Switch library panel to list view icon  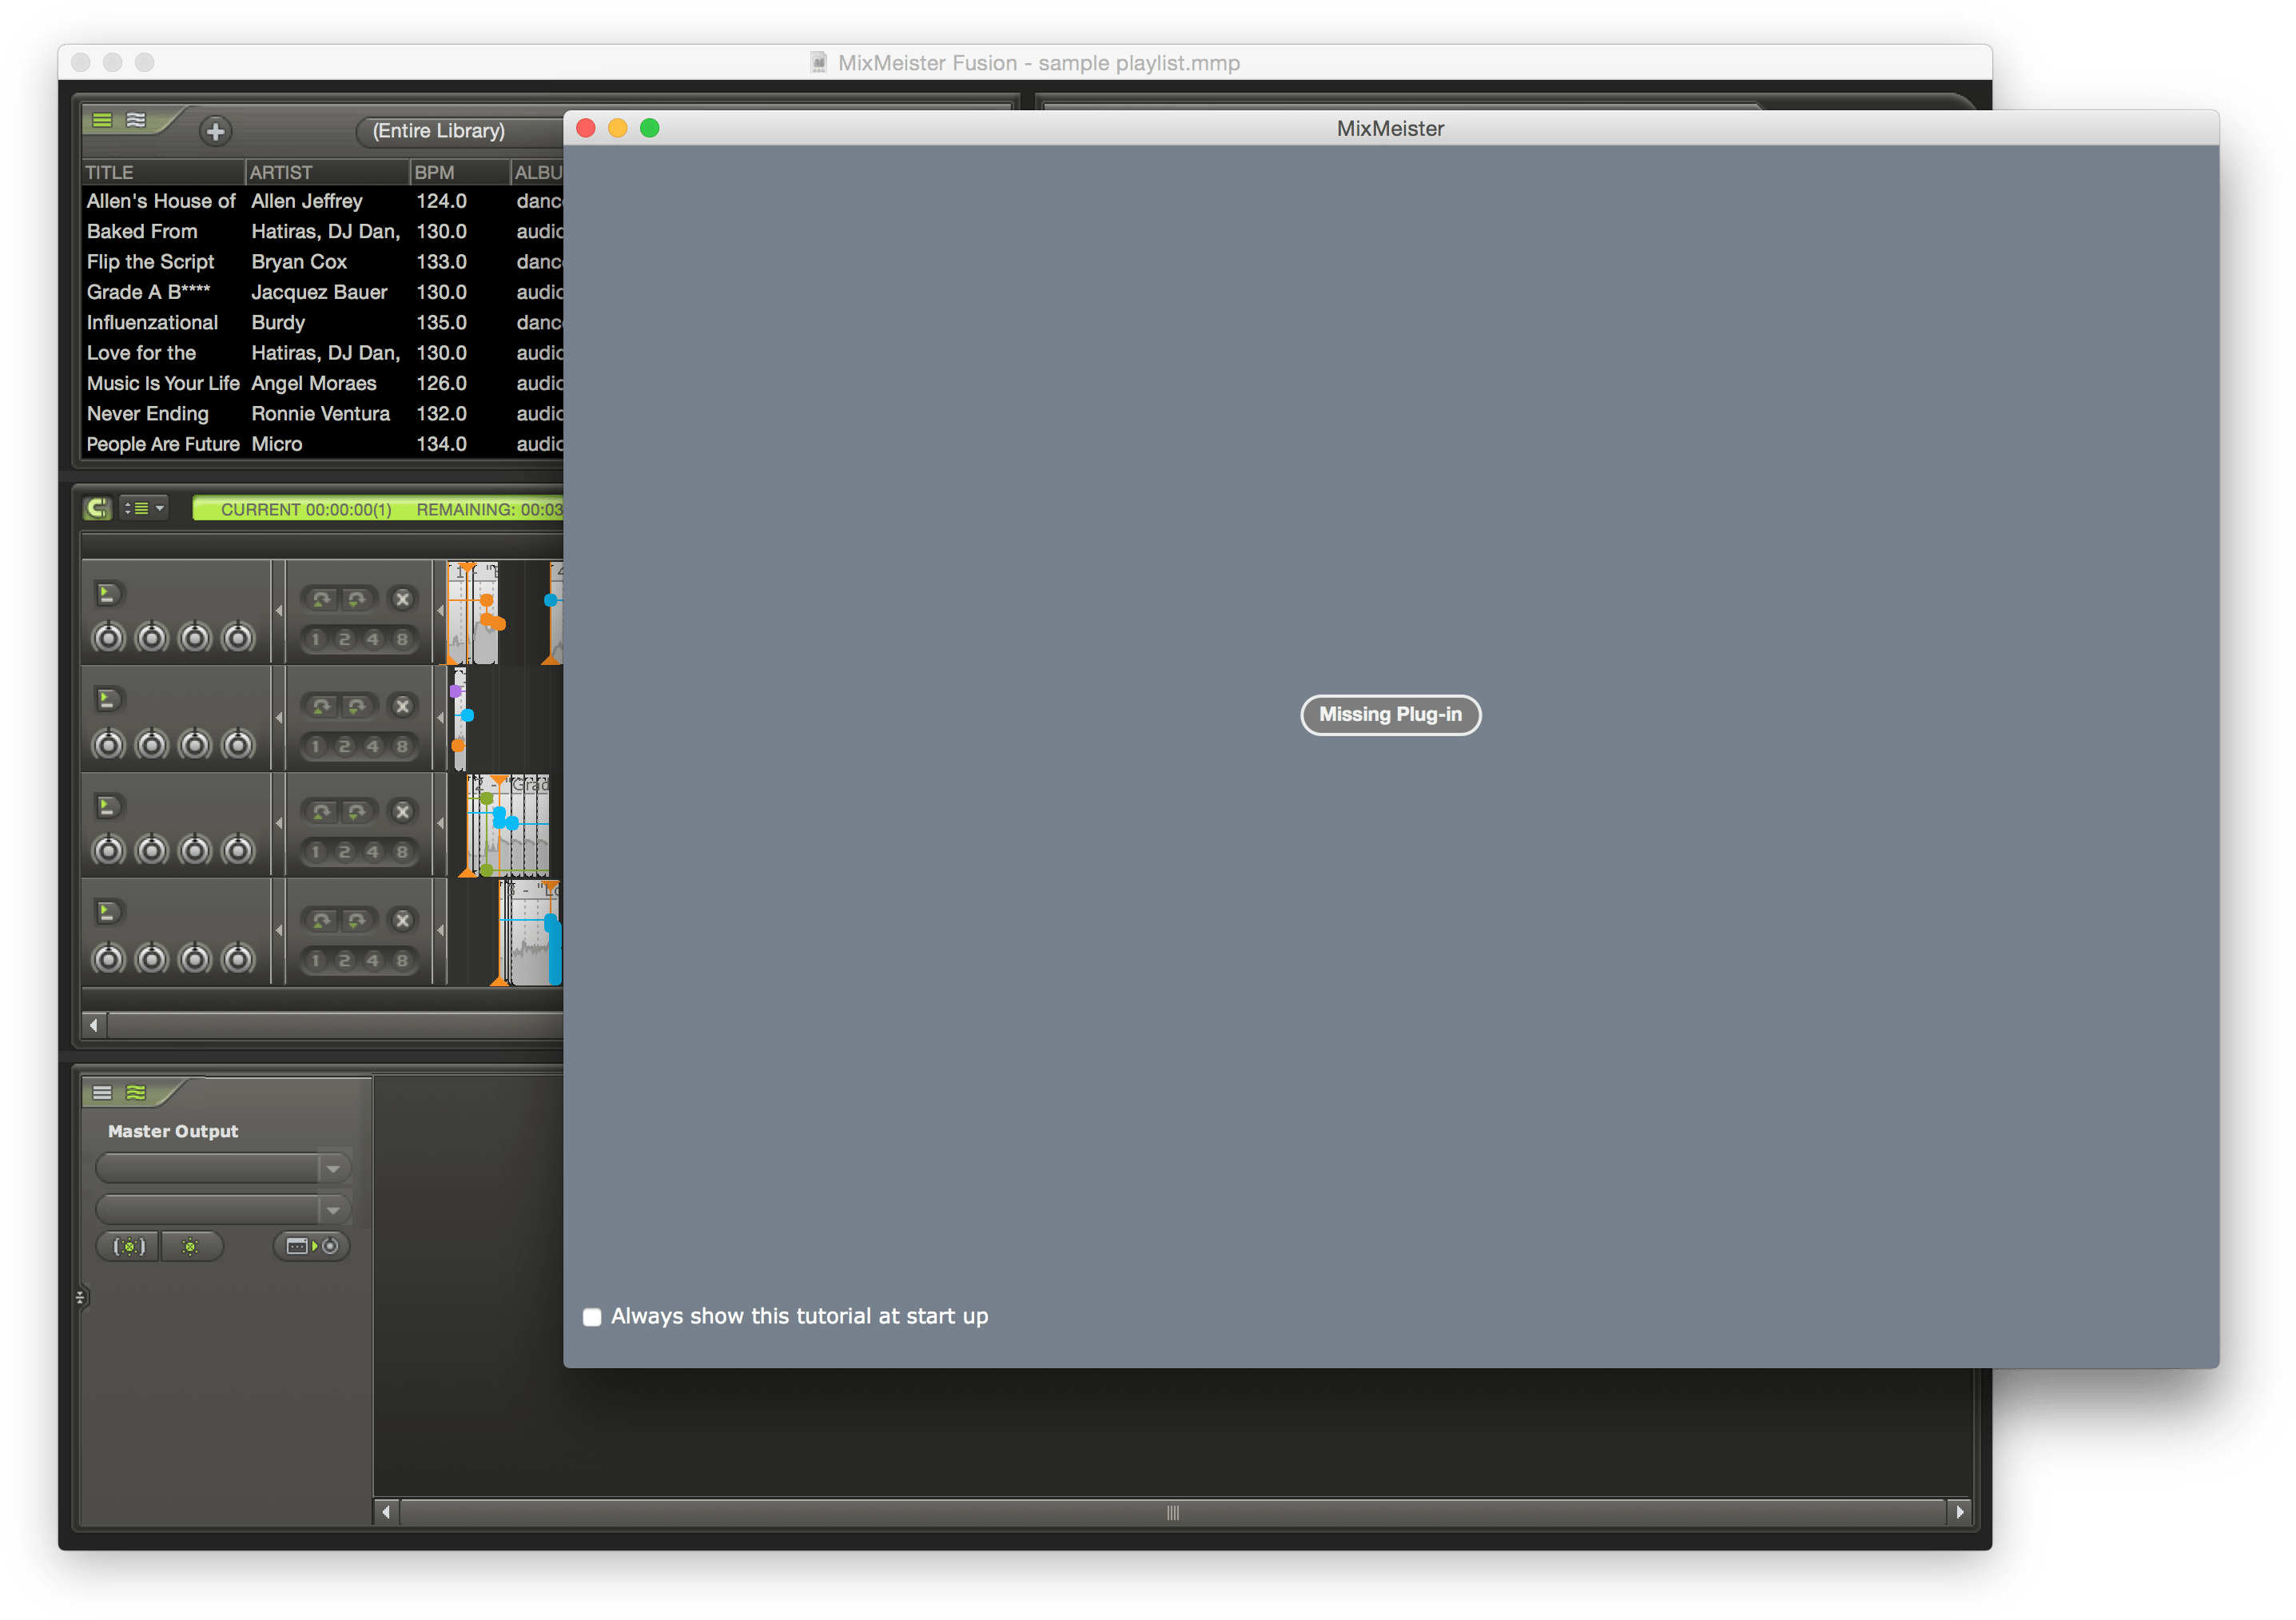[x=102, y=120]
